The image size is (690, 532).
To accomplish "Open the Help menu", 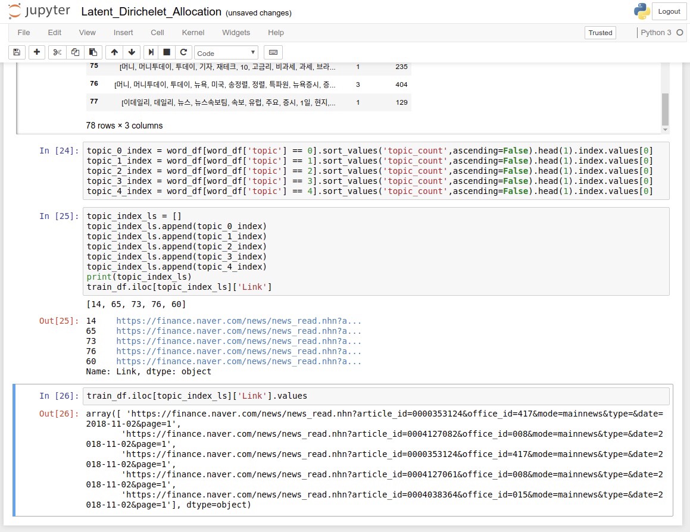I will click(276, 33).
